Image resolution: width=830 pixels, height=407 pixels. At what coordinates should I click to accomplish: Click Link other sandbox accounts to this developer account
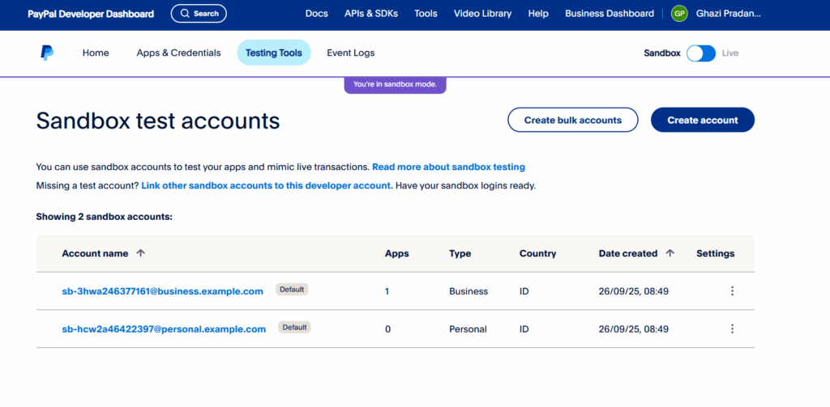267,186
